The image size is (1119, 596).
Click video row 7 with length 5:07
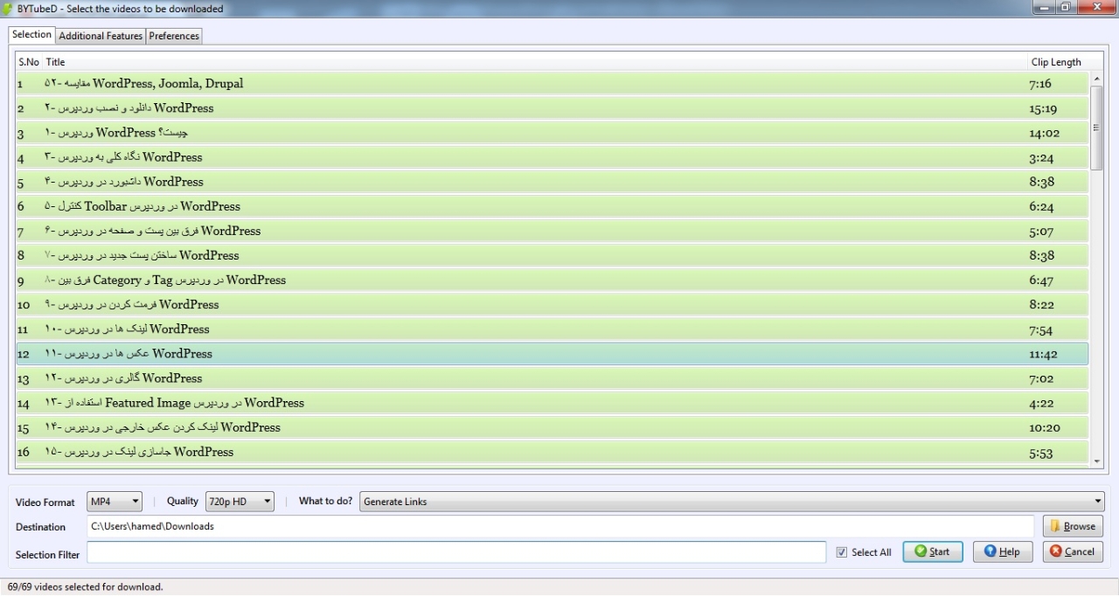pyautogui.click(x=553, y=231)
